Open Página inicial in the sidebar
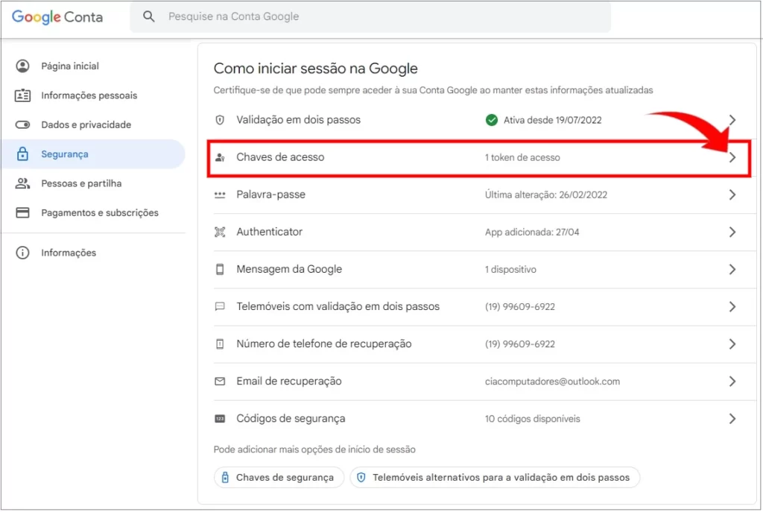 70,66
